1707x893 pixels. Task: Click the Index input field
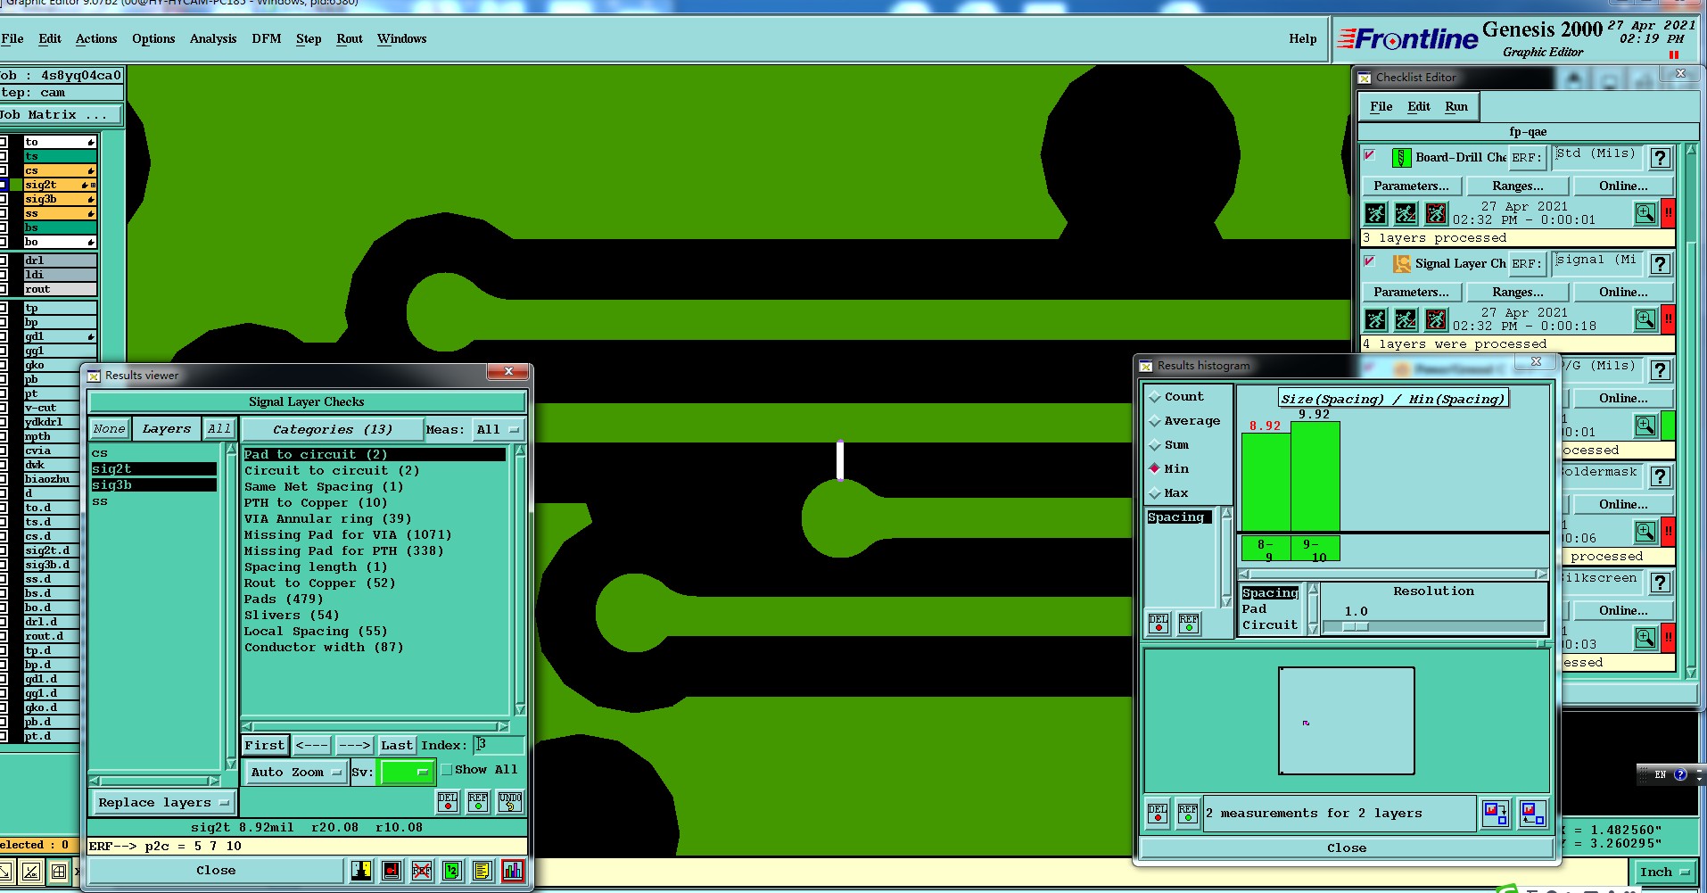[x=498, y=745]
